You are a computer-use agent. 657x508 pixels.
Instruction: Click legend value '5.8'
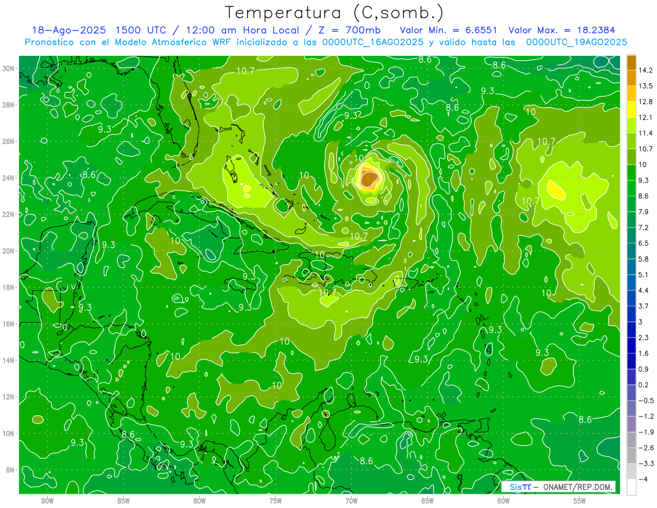tap(643, 259)
